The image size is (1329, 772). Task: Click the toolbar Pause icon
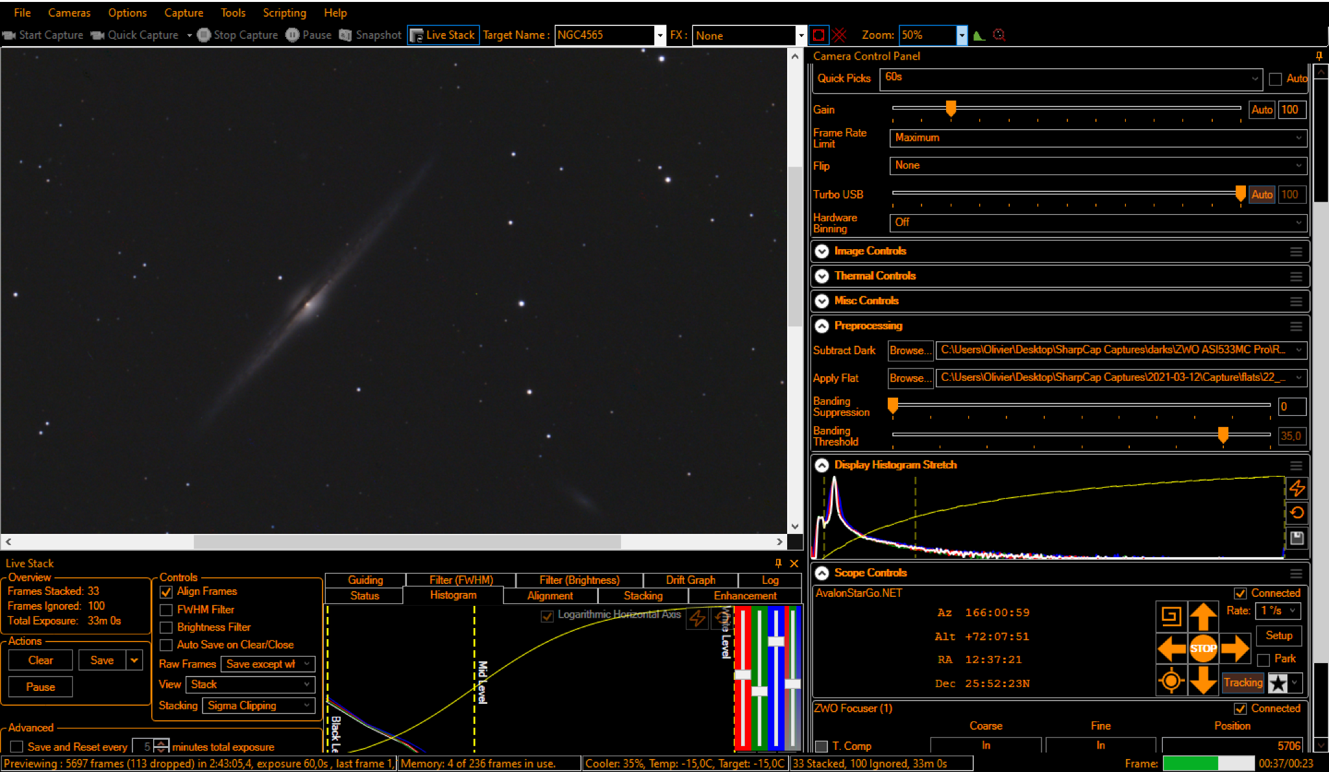[x=293, y=35]
